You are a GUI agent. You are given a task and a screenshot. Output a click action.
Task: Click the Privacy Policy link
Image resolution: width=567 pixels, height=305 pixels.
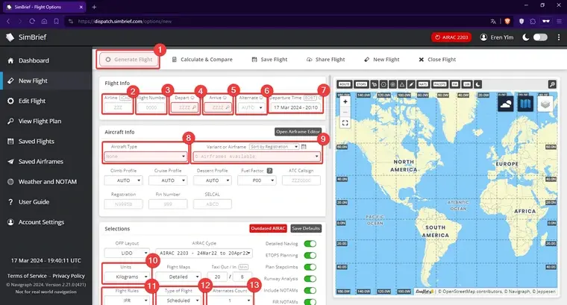[69, 276]
